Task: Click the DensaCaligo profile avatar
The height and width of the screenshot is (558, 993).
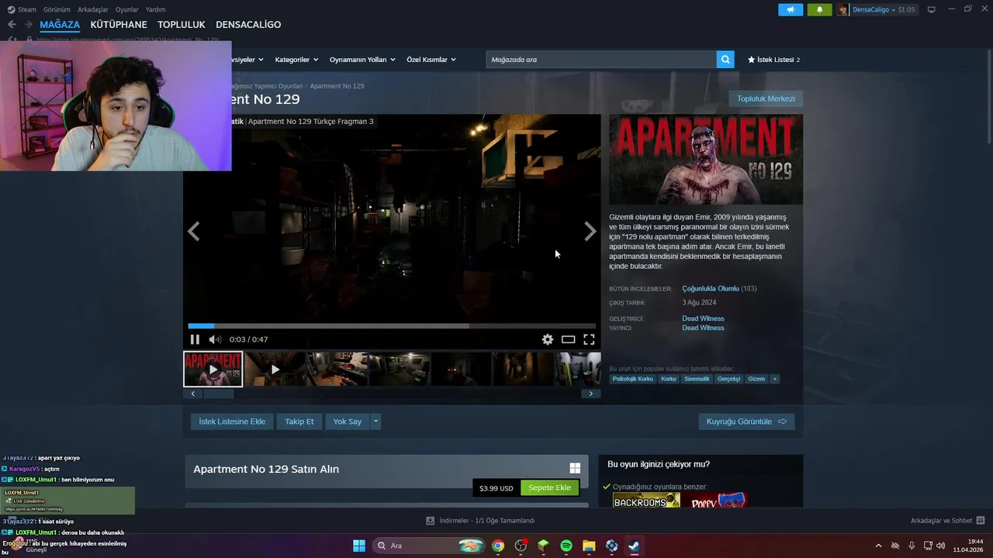Action: [x=843, y=9]
